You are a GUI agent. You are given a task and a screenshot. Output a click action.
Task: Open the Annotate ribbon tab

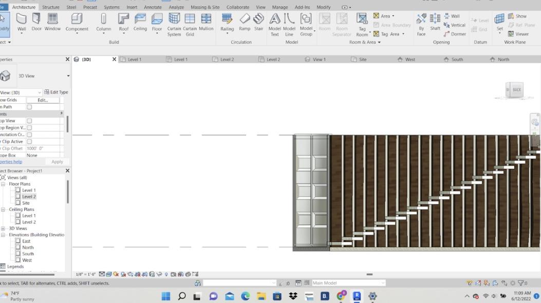tap(153, 7)
